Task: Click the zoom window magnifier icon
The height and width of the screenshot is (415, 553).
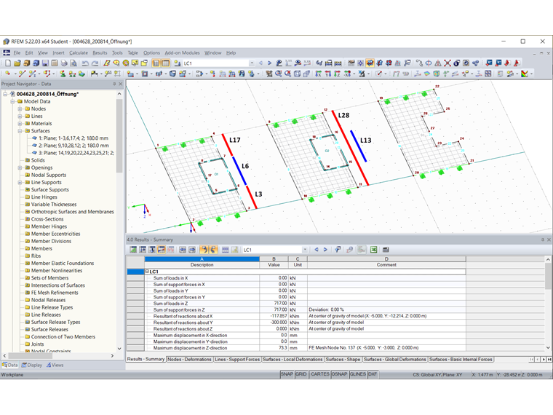Action: pyautogui.click(x=278, y=74)
